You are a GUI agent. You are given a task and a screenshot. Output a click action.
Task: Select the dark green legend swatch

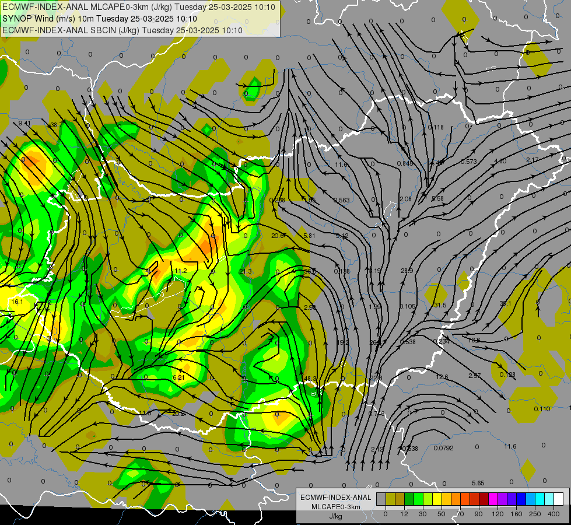point(409,499)
